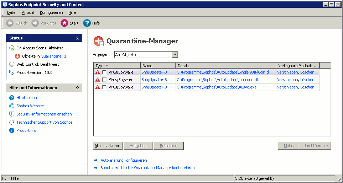This screenshot has width=343, height=183.
Task: Open the Anzeigen 'Alle Objekte' dropdown
Action: point(146,54)
